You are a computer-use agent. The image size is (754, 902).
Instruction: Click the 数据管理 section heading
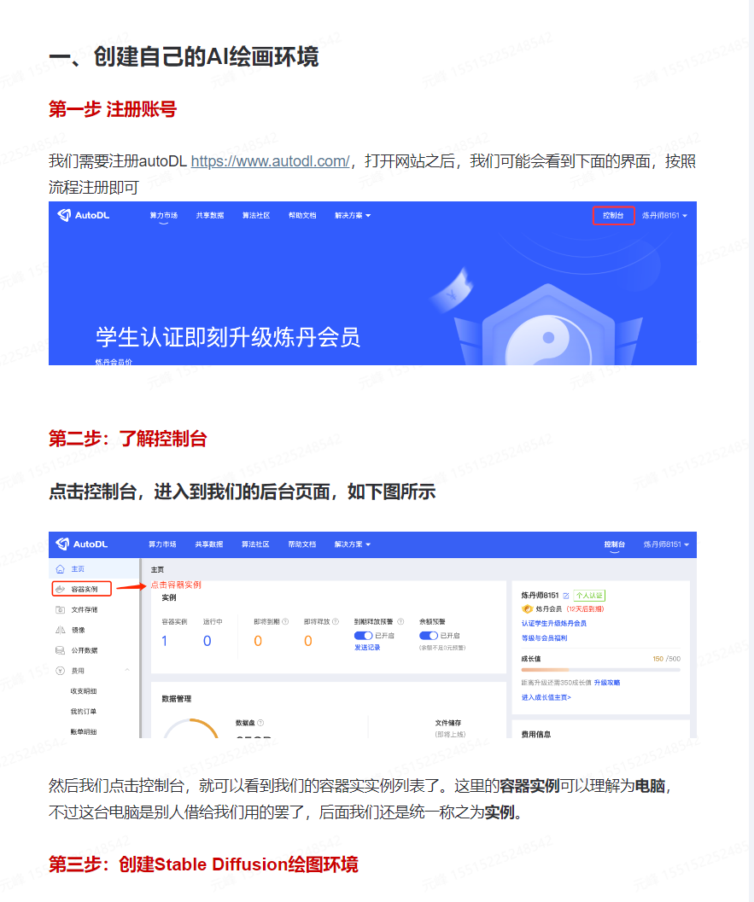click(x=176, y=699)
